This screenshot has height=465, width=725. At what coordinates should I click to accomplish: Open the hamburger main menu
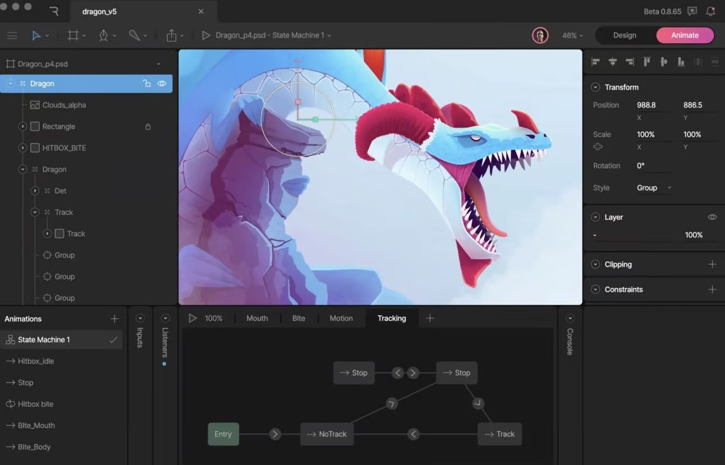[12, 35]
